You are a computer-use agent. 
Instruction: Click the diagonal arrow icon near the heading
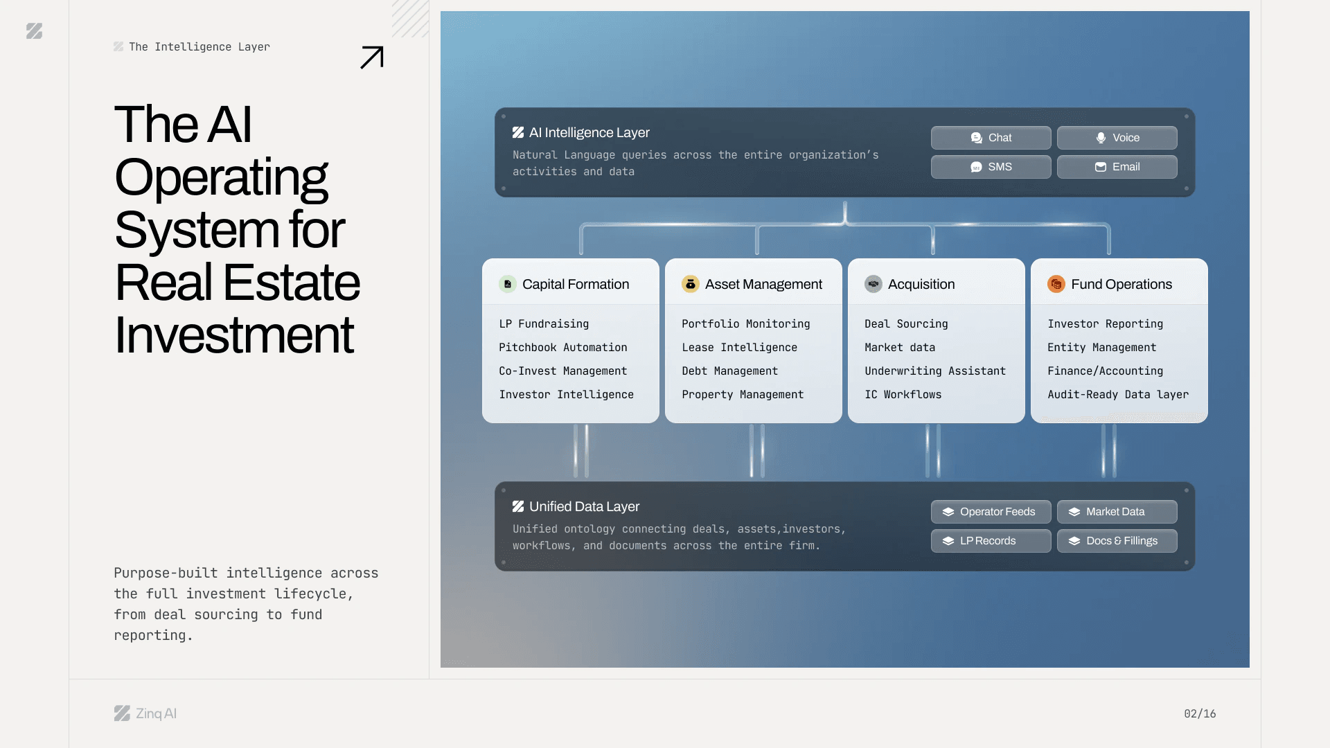pos(372,57)
